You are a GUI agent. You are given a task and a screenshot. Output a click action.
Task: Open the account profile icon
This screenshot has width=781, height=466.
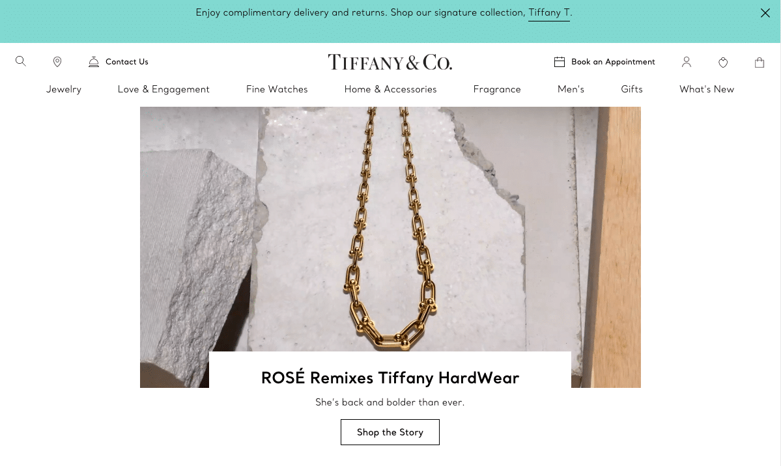[687, 62]
